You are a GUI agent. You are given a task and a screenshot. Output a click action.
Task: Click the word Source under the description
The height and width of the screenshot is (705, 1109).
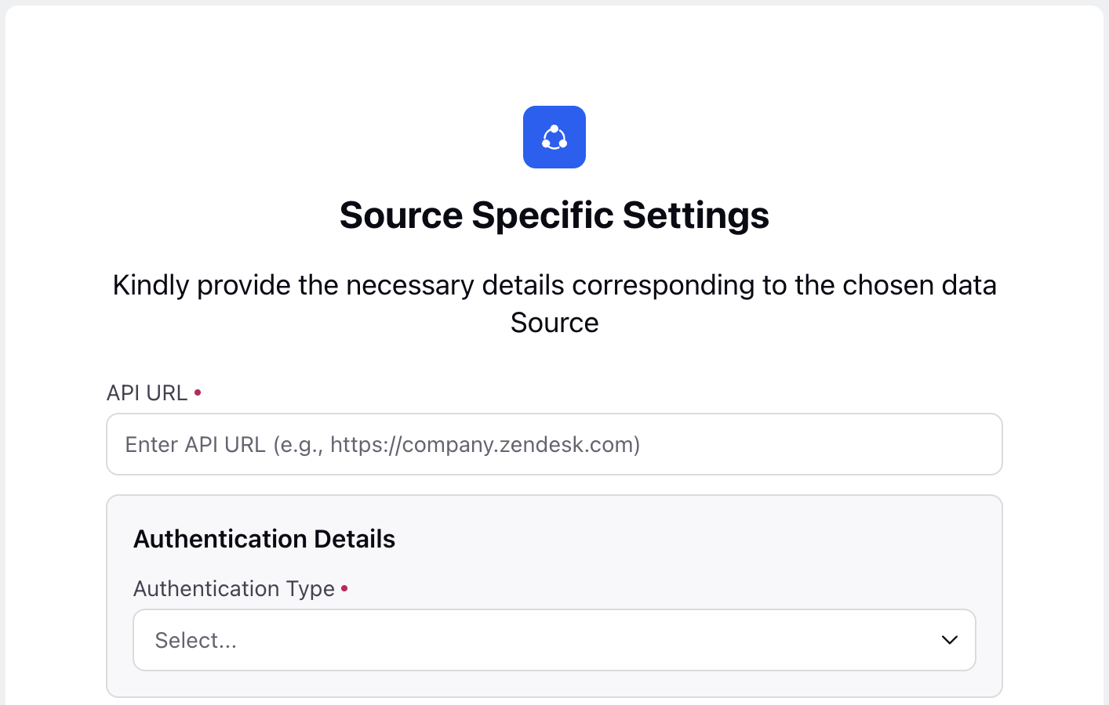tap(554, 323)
